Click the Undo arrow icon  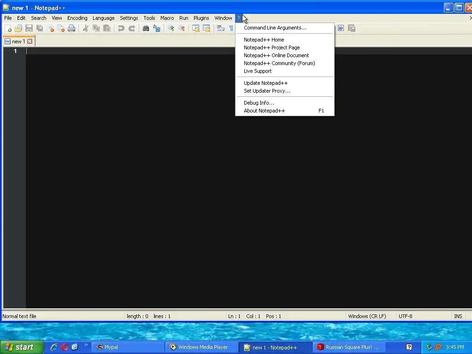pos(121,28)
